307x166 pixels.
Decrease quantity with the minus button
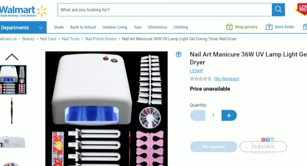click(198, 116)
